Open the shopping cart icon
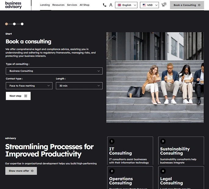 tap(164, 5)
